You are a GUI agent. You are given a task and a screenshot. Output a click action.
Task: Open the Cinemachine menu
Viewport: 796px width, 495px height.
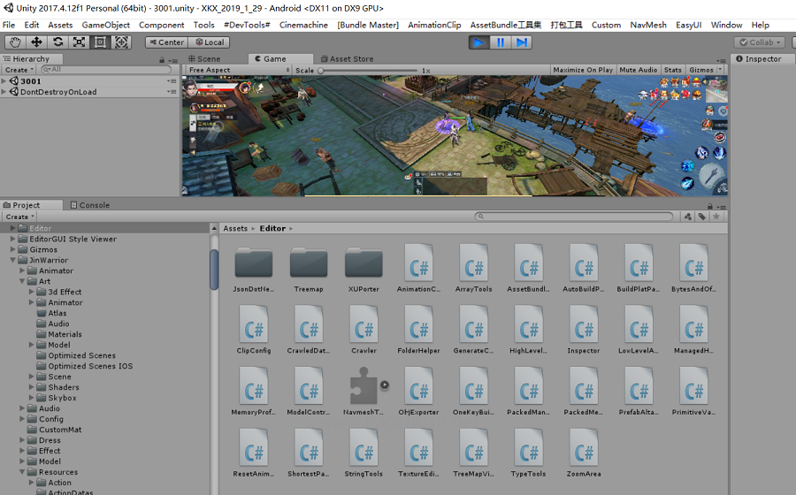pos(303,25)
